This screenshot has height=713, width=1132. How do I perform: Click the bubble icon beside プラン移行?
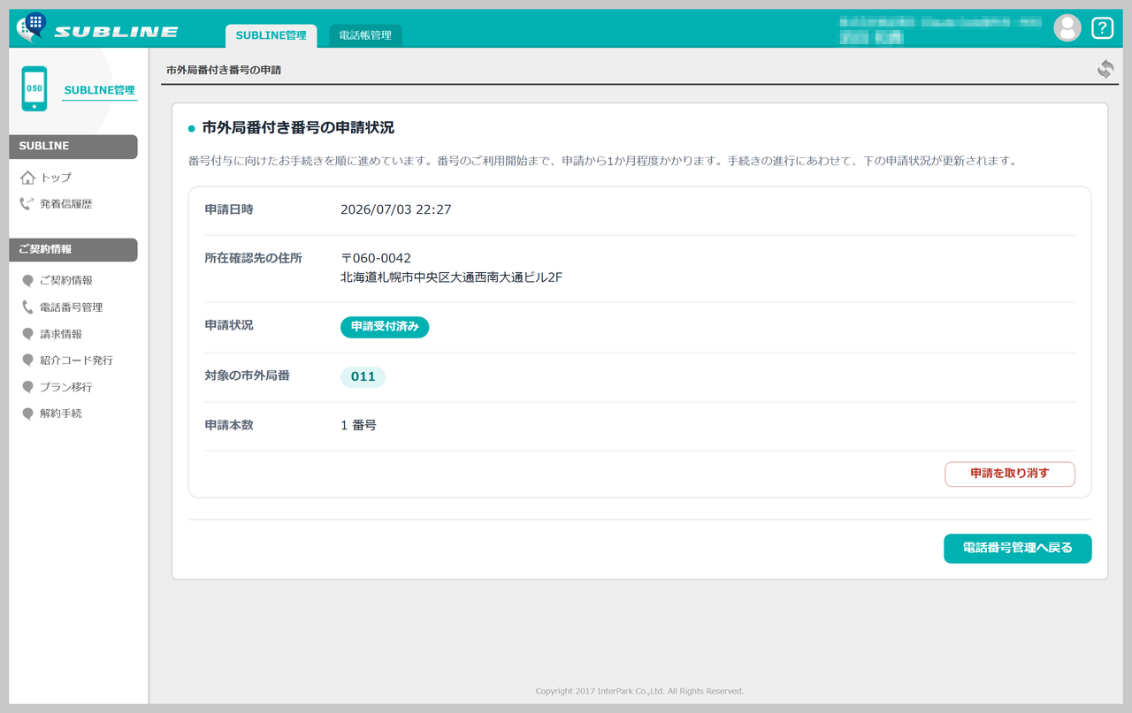(x=28, y=387)
